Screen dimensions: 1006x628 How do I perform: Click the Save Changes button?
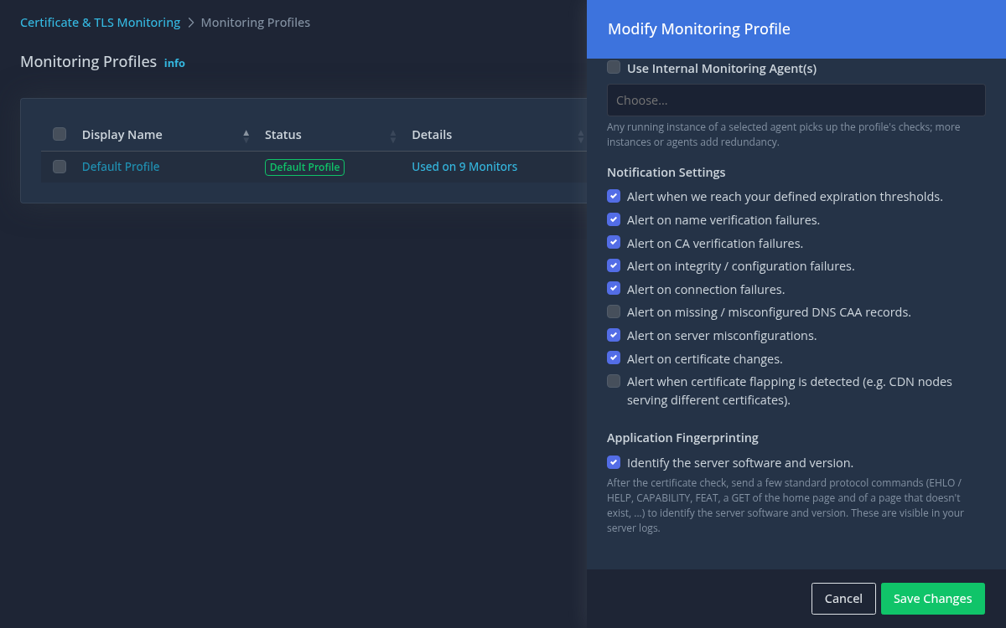[x=933, y=599]
